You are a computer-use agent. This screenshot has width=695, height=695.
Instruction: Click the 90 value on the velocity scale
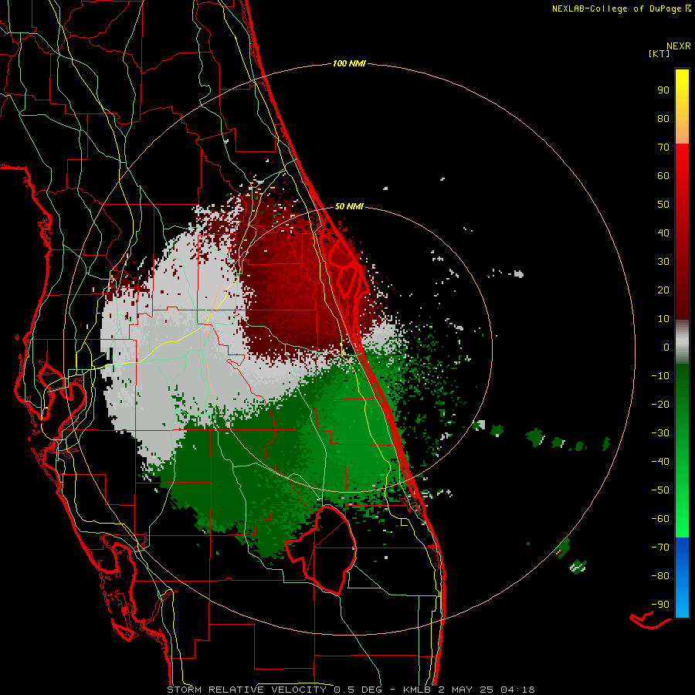[x=663, y=90]
